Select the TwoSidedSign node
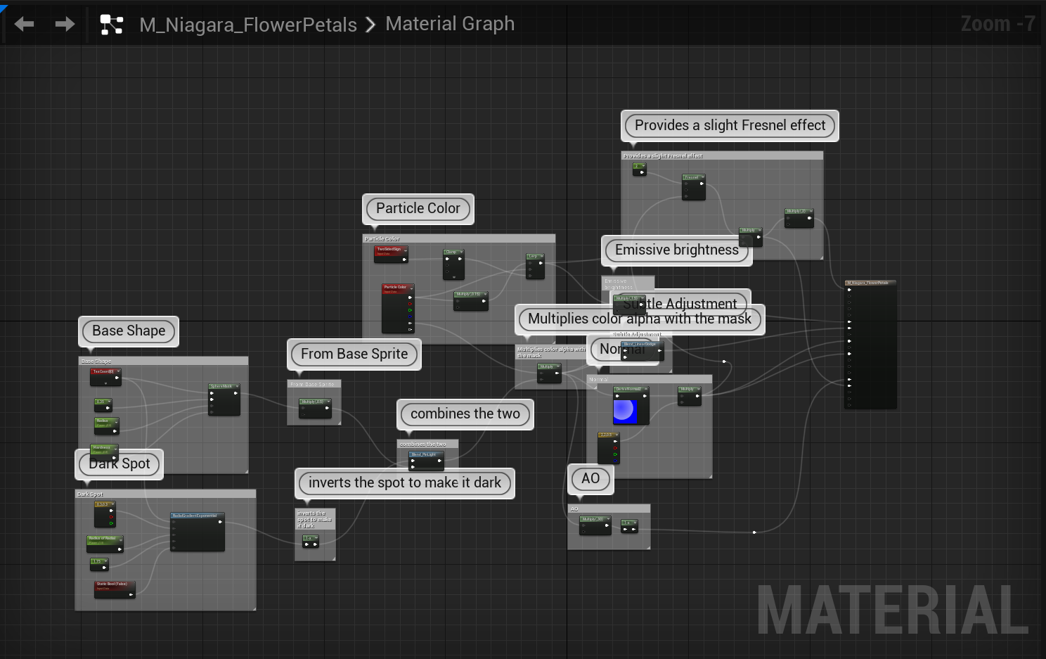Viewport: 1046px width, 659px height. pyautogui.click(x=391, y=255)
